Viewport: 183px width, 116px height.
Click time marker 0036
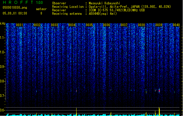(106, 25)
